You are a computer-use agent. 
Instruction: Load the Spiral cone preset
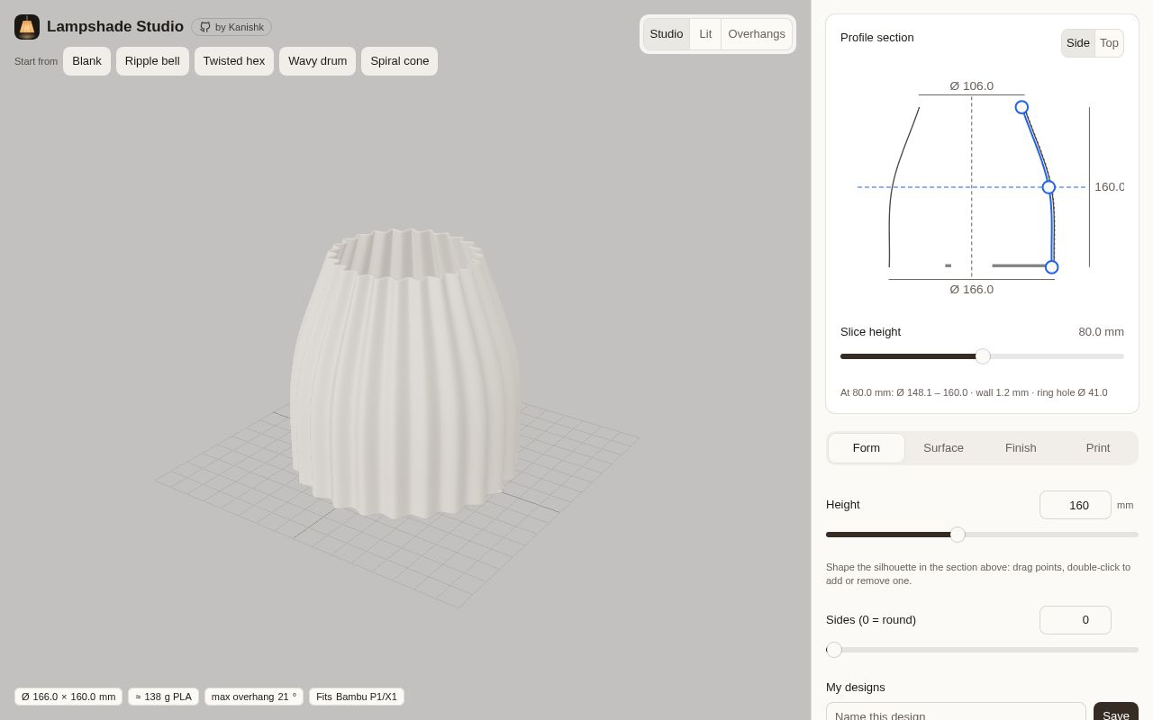click(x=399, y=61)
